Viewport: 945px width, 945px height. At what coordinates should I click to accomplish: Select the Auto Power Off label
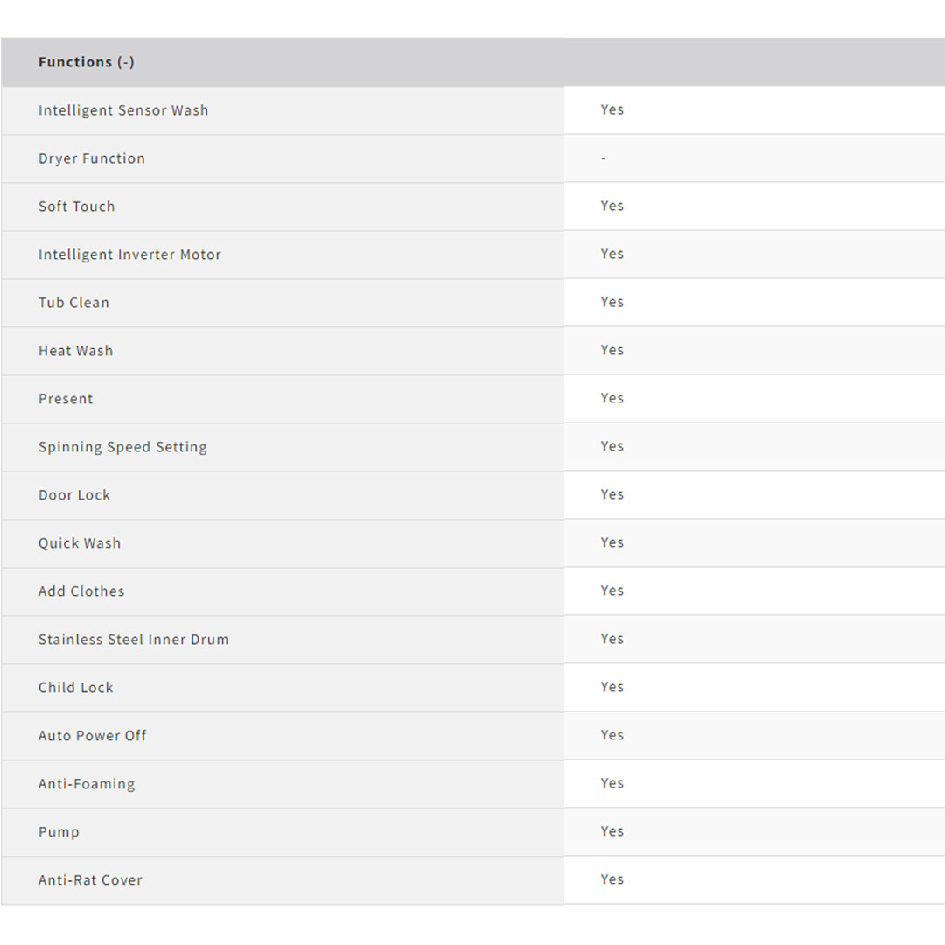pyautogui.click(x=92, y=736)
